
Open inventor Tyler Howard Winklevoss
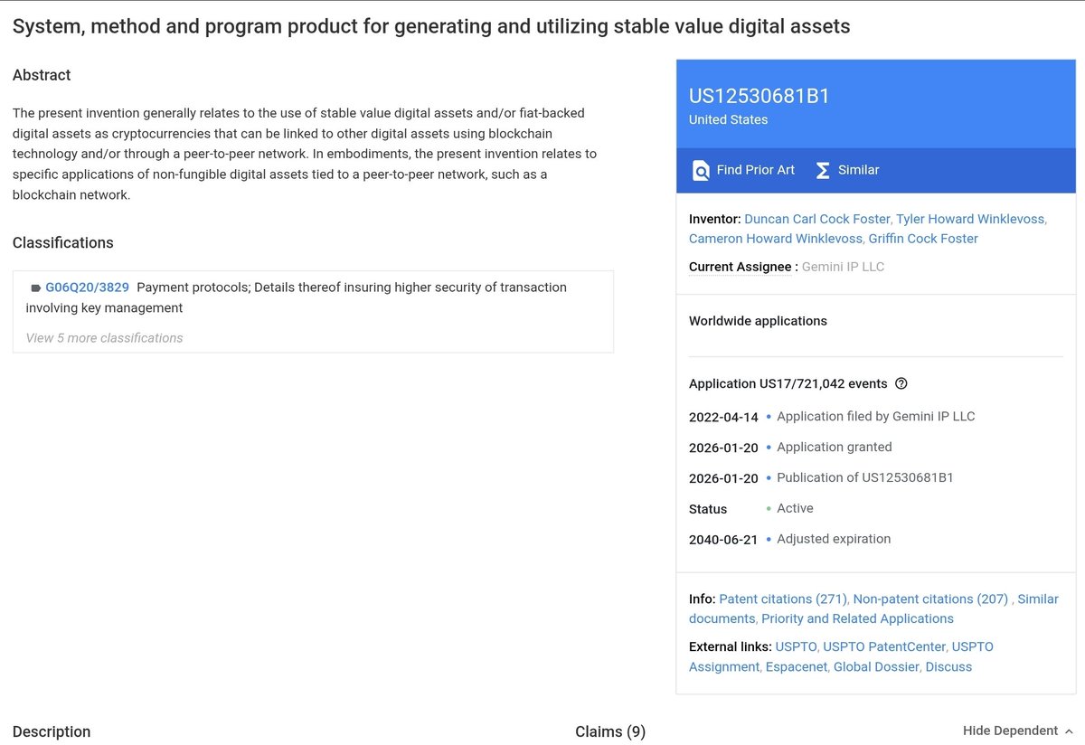tap(970, 219)
